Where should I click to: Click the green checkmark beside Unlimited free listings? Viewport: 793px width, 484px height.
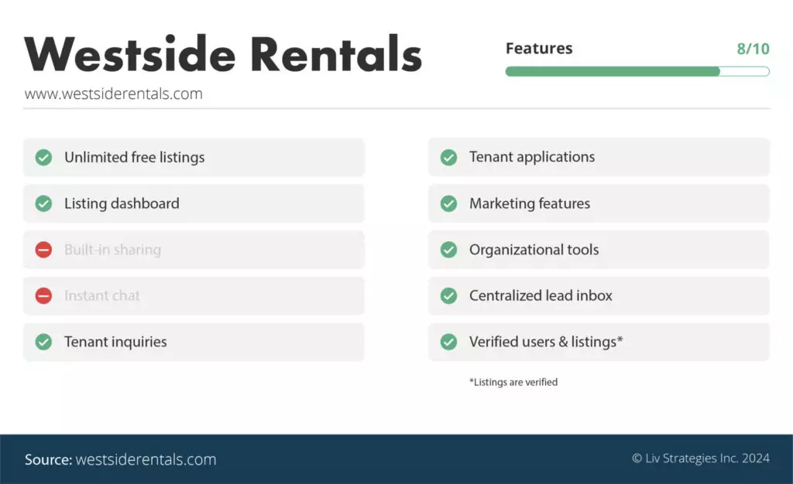click(x=43, y=157)
